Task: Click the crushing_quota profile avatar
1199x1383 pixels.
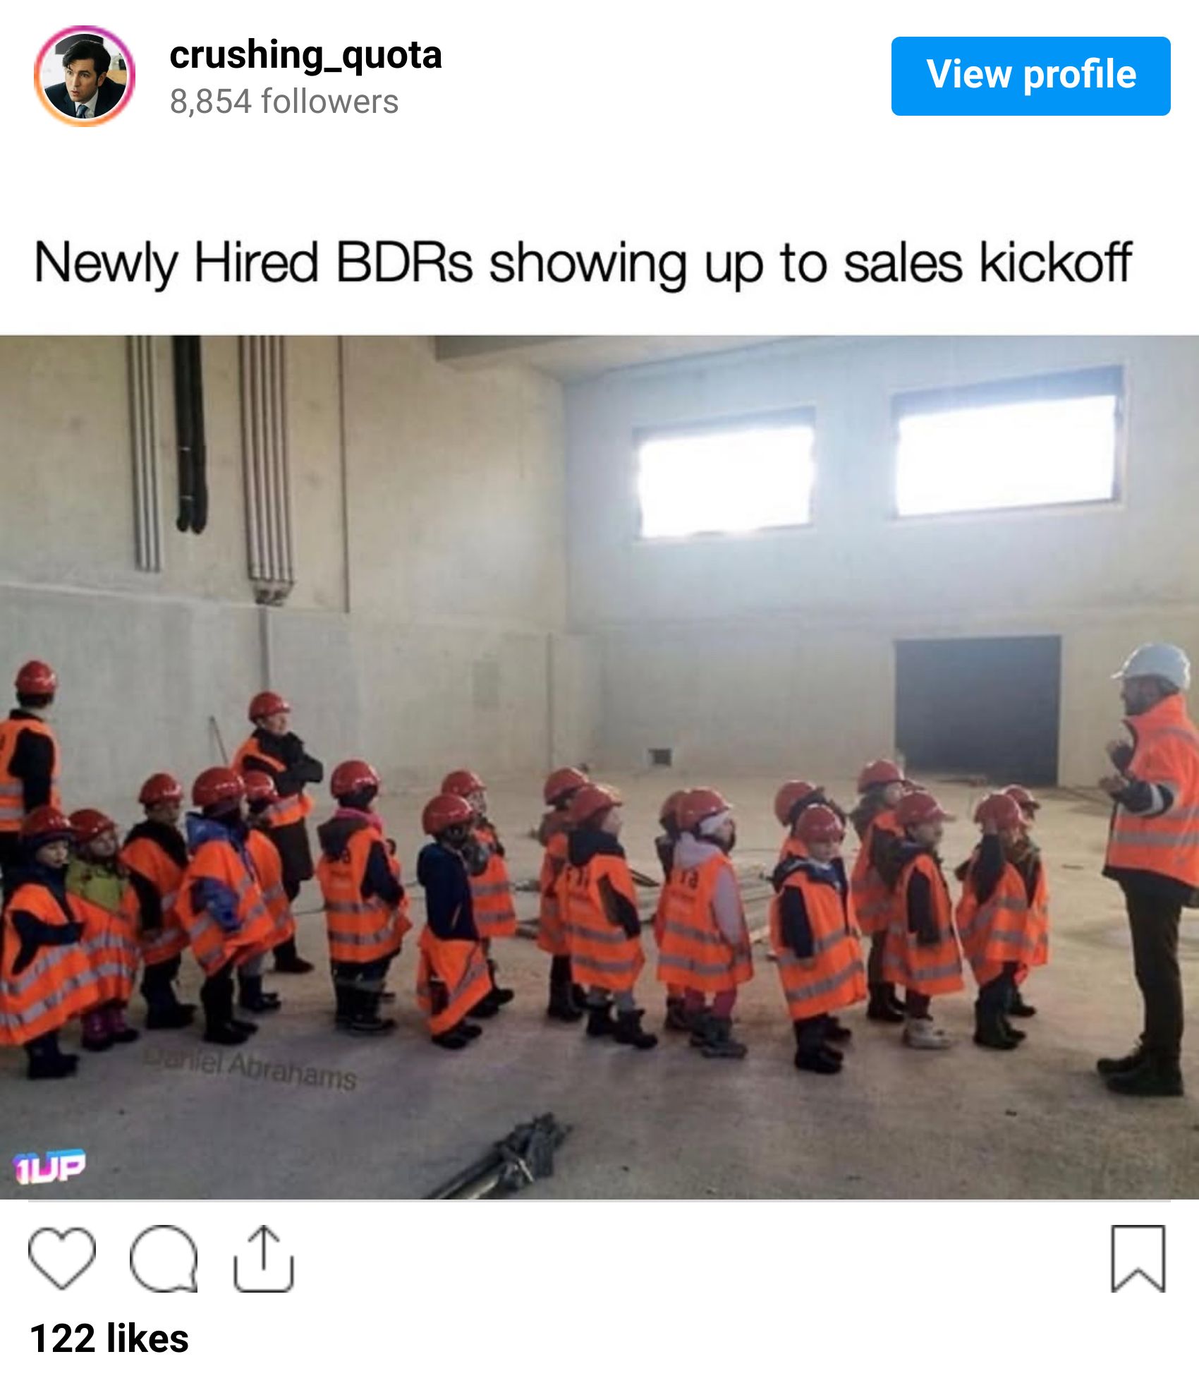Action: coord(85,76)
